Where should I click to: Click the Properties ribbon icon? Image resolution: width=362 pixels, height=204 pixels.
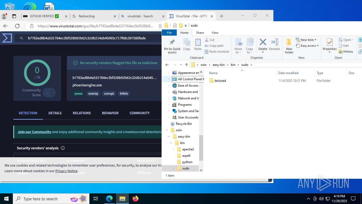point(330,42)
